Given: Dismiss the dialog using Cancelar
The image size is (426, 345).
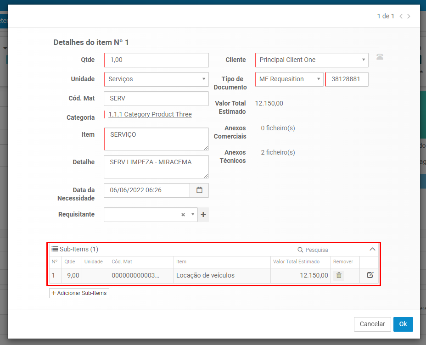Looking at the screenshot, I should coord(372,324).
